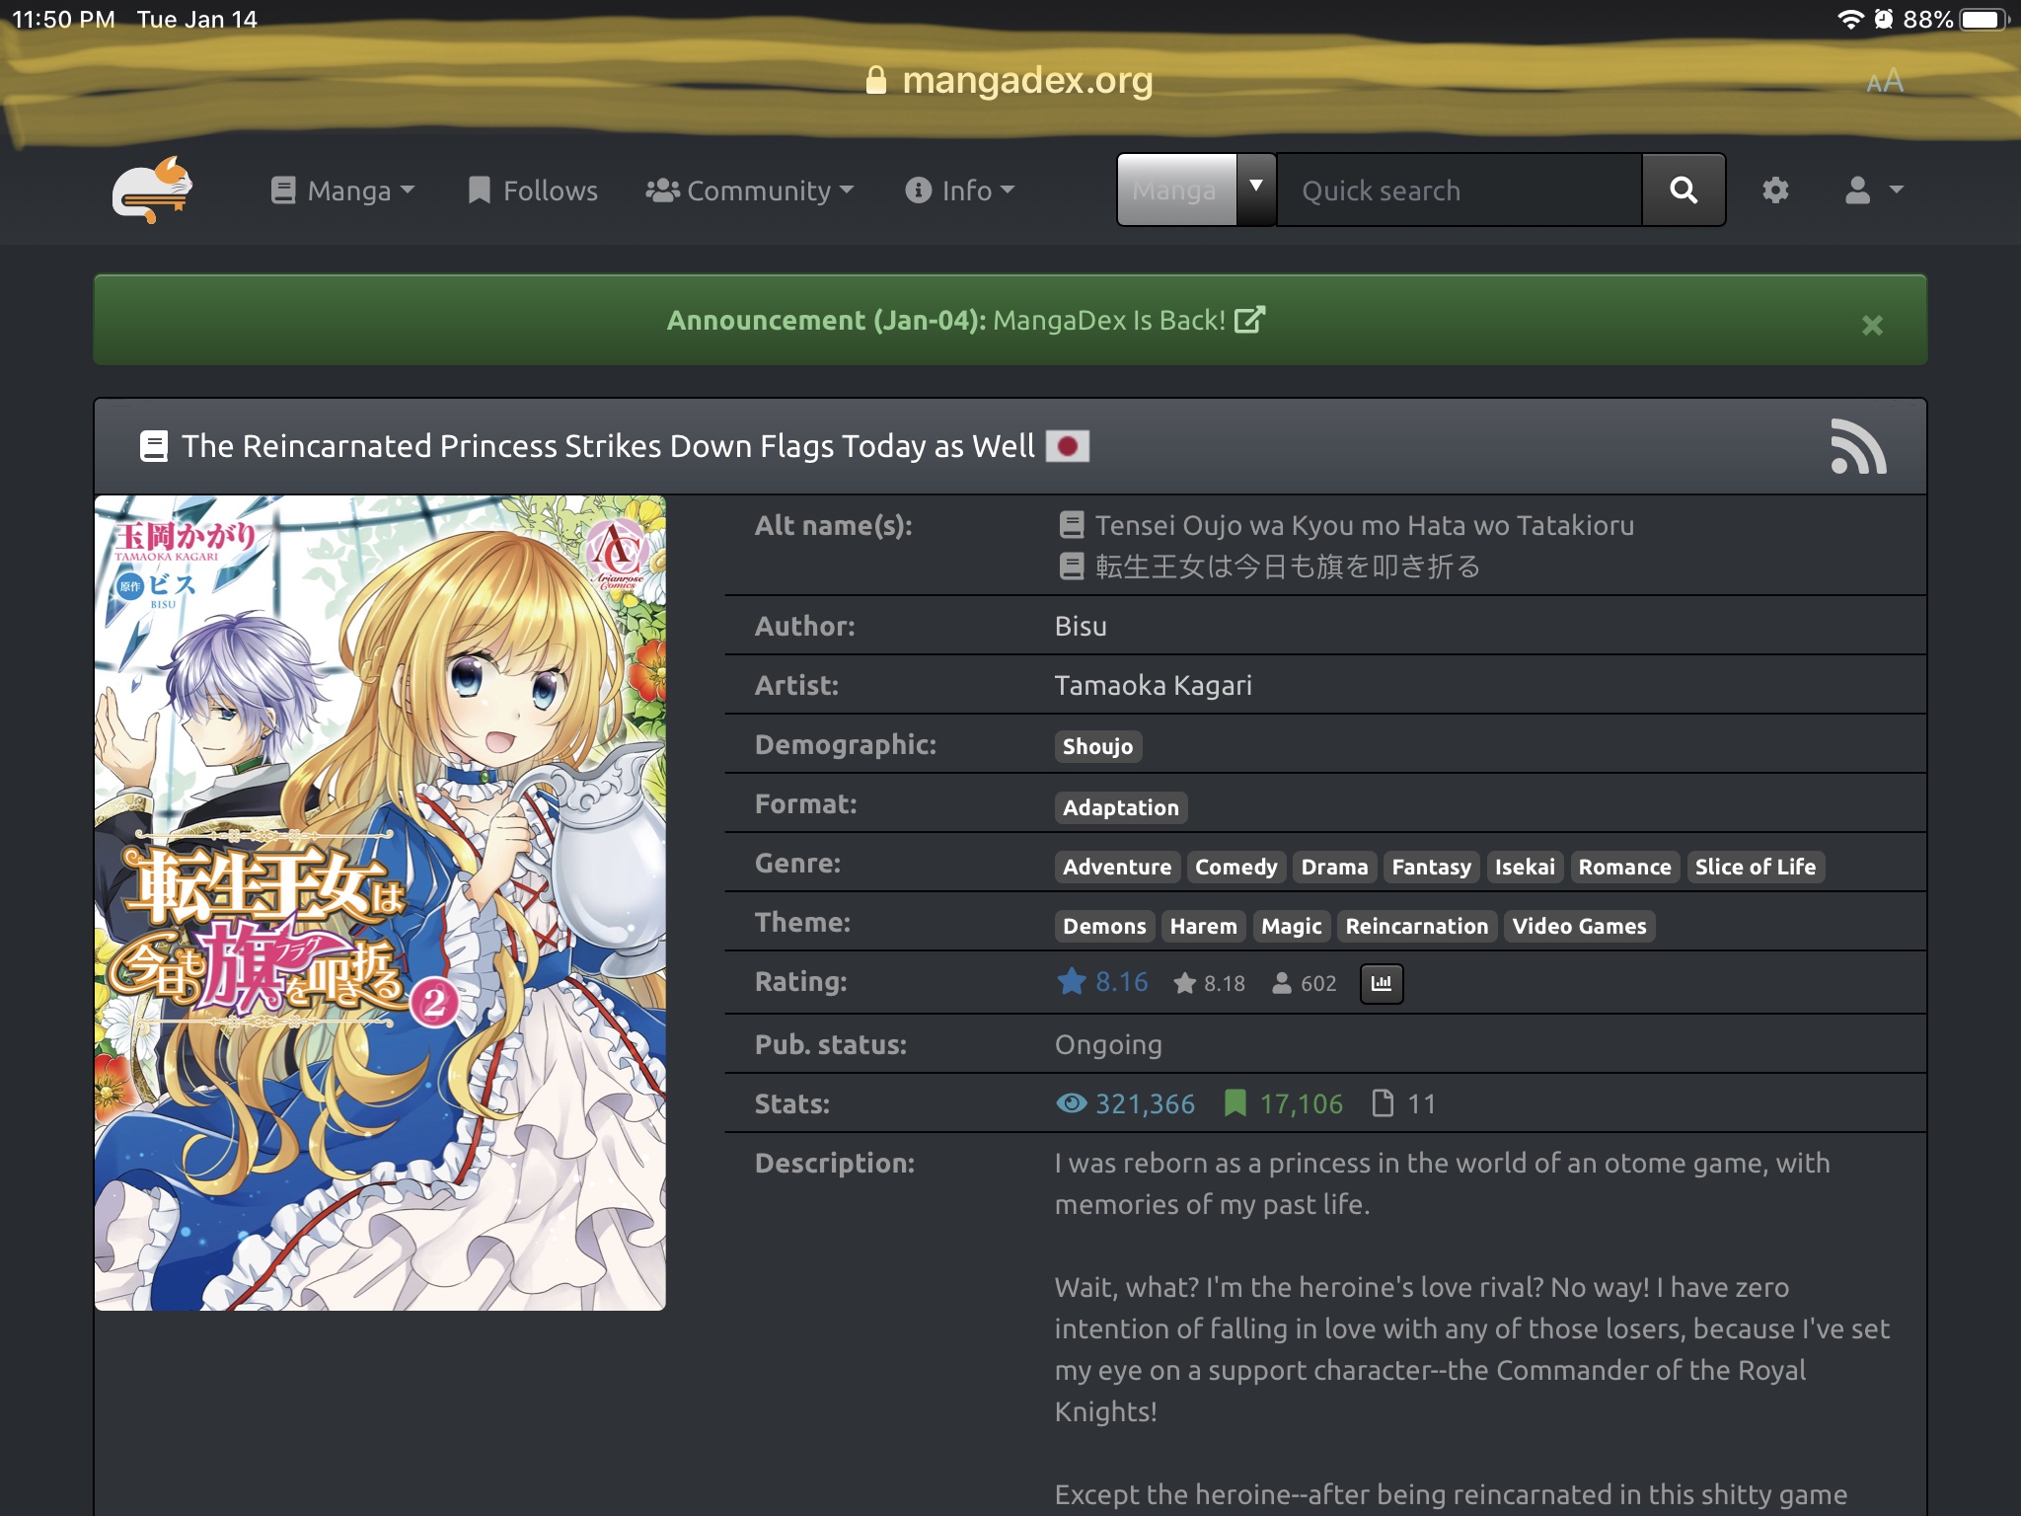Click the Safari AA reader icon
The width and height of the screenshot is (2021, 1516).
coord(1884,82)
